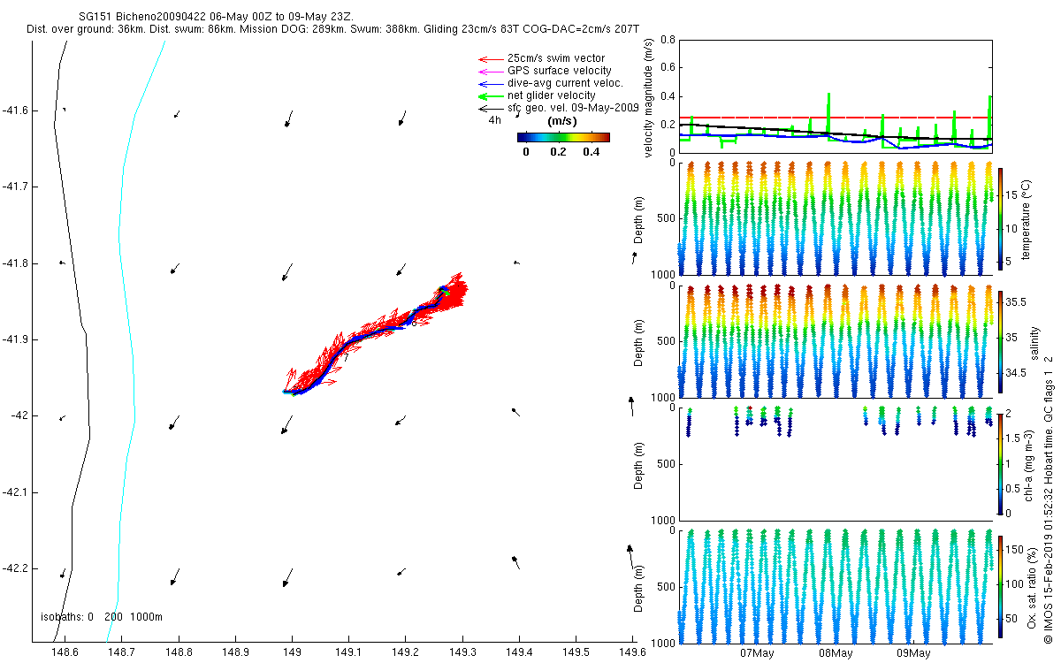Click the "15" tick on temperature colorbar
This screenshot has width=1061, height=663.
click(x=1013, y=196)
